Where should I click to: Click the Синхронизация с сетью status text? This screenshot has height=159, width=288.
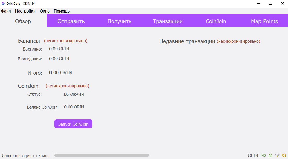pos(26,156)
